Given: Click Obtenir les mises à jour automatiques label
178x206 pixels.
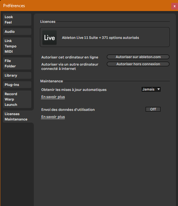Looking at the screenshot, I should point(74,90).
